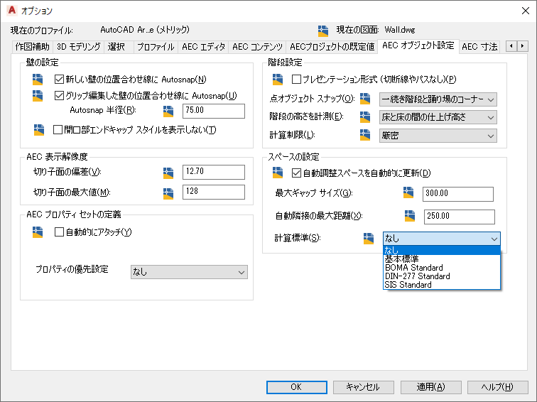Screen dimensions: 537x402
Task: Open ヘルプ(H) button
Action: [497, 387]
